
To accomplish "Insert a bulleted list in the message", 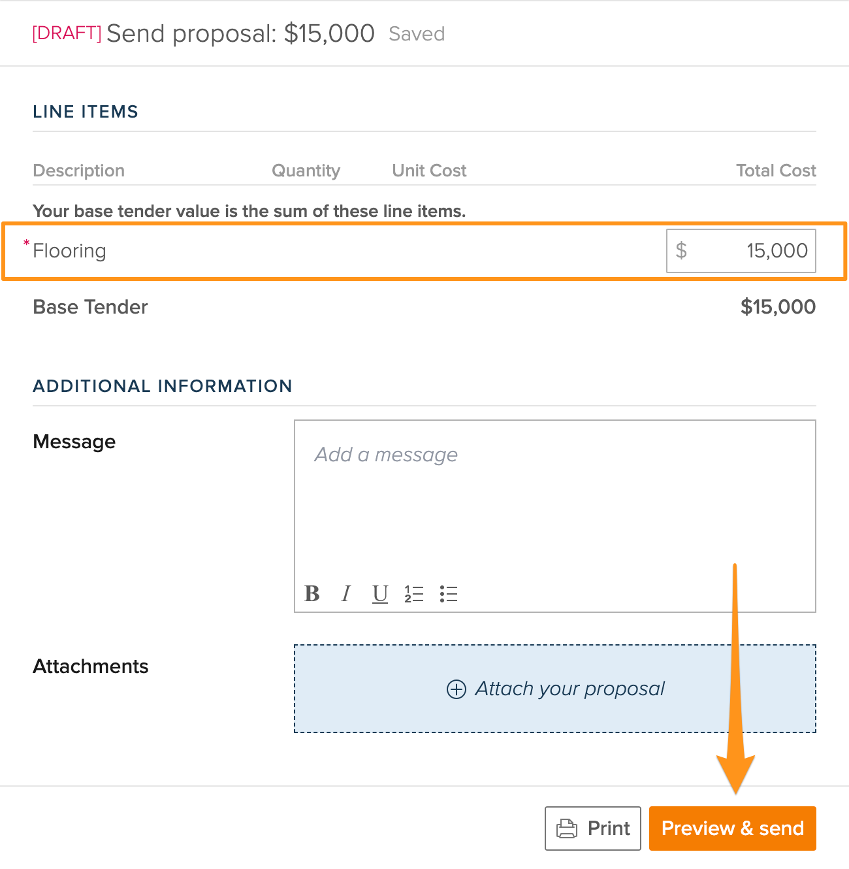I will tap(449, 594).
